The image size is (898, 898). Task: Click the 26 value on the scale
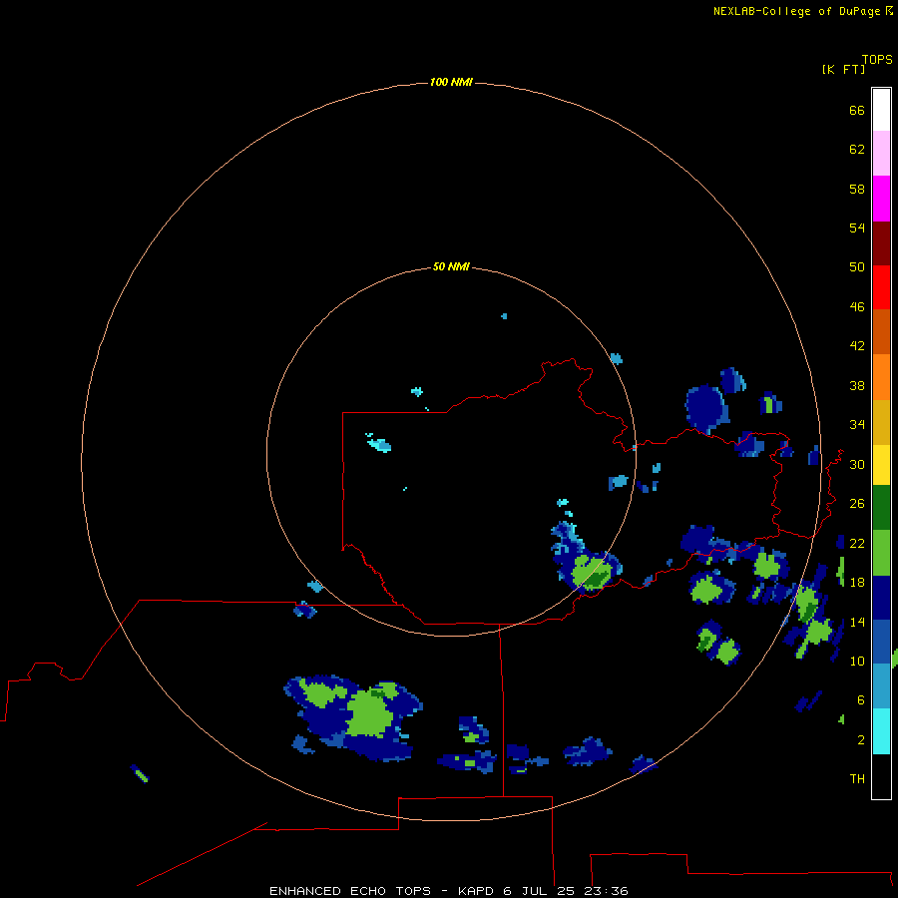(x=857, y=504)
